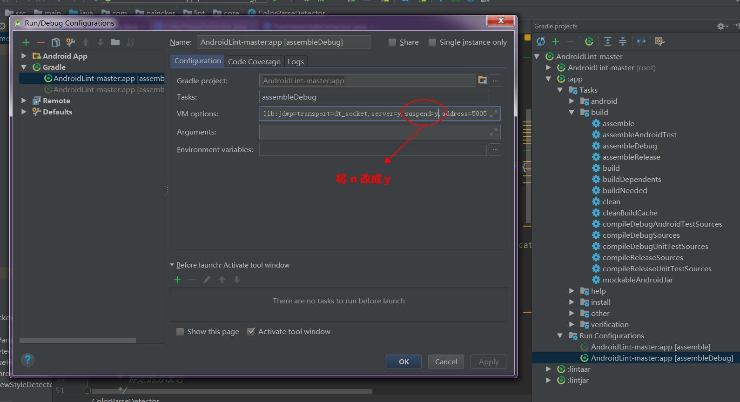
Task: Click the Tasks field containing assembleDebug
Action: pos(374,97)
